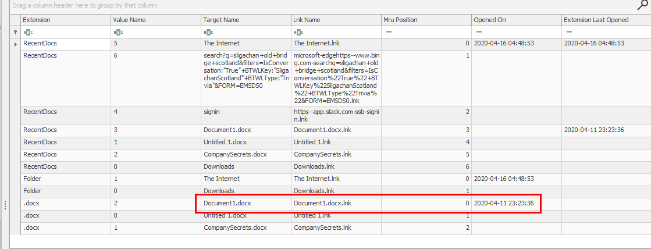Screen dimensions: 651x249
Task: Click the filter row pin icon
Action: point(15,32)
